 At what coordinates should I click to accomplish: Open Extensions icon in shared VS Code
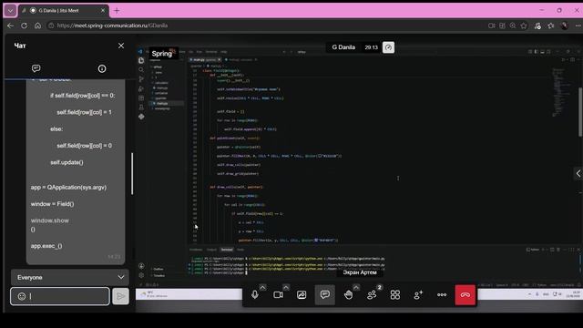click(141, 98)
